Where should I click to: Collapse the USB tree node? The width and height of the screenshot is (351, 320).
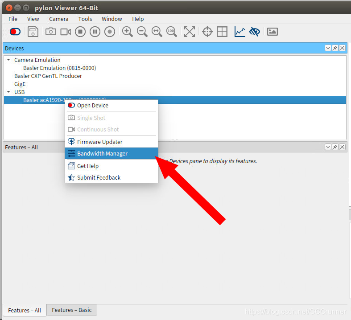8,92
